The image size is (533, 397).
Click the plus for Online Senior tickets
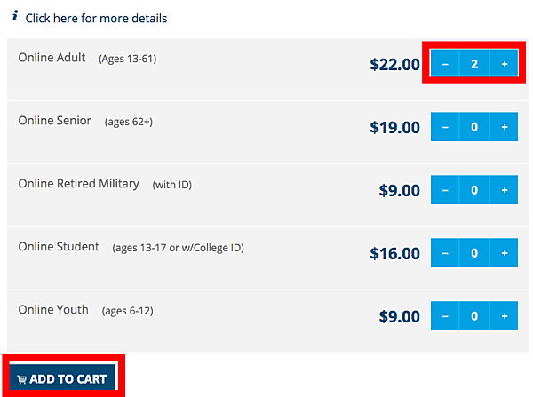[504, 127]
